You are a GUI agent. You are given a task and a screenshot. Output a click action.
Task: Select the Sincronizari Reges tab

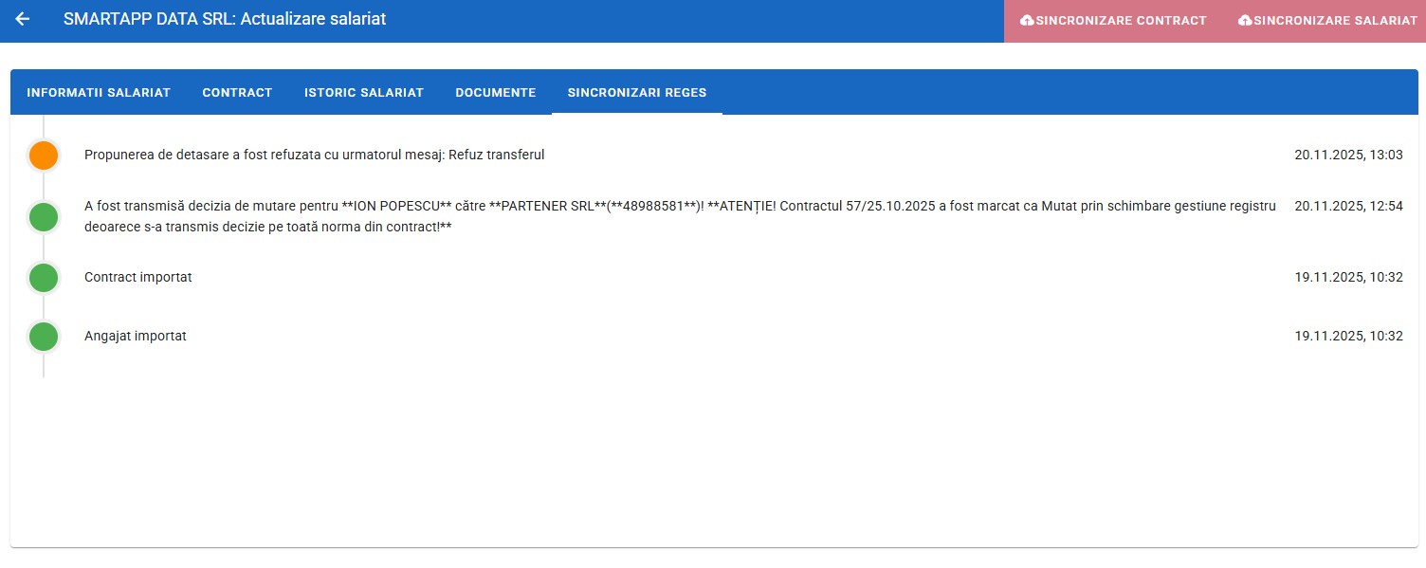click(x=636, y=93)
